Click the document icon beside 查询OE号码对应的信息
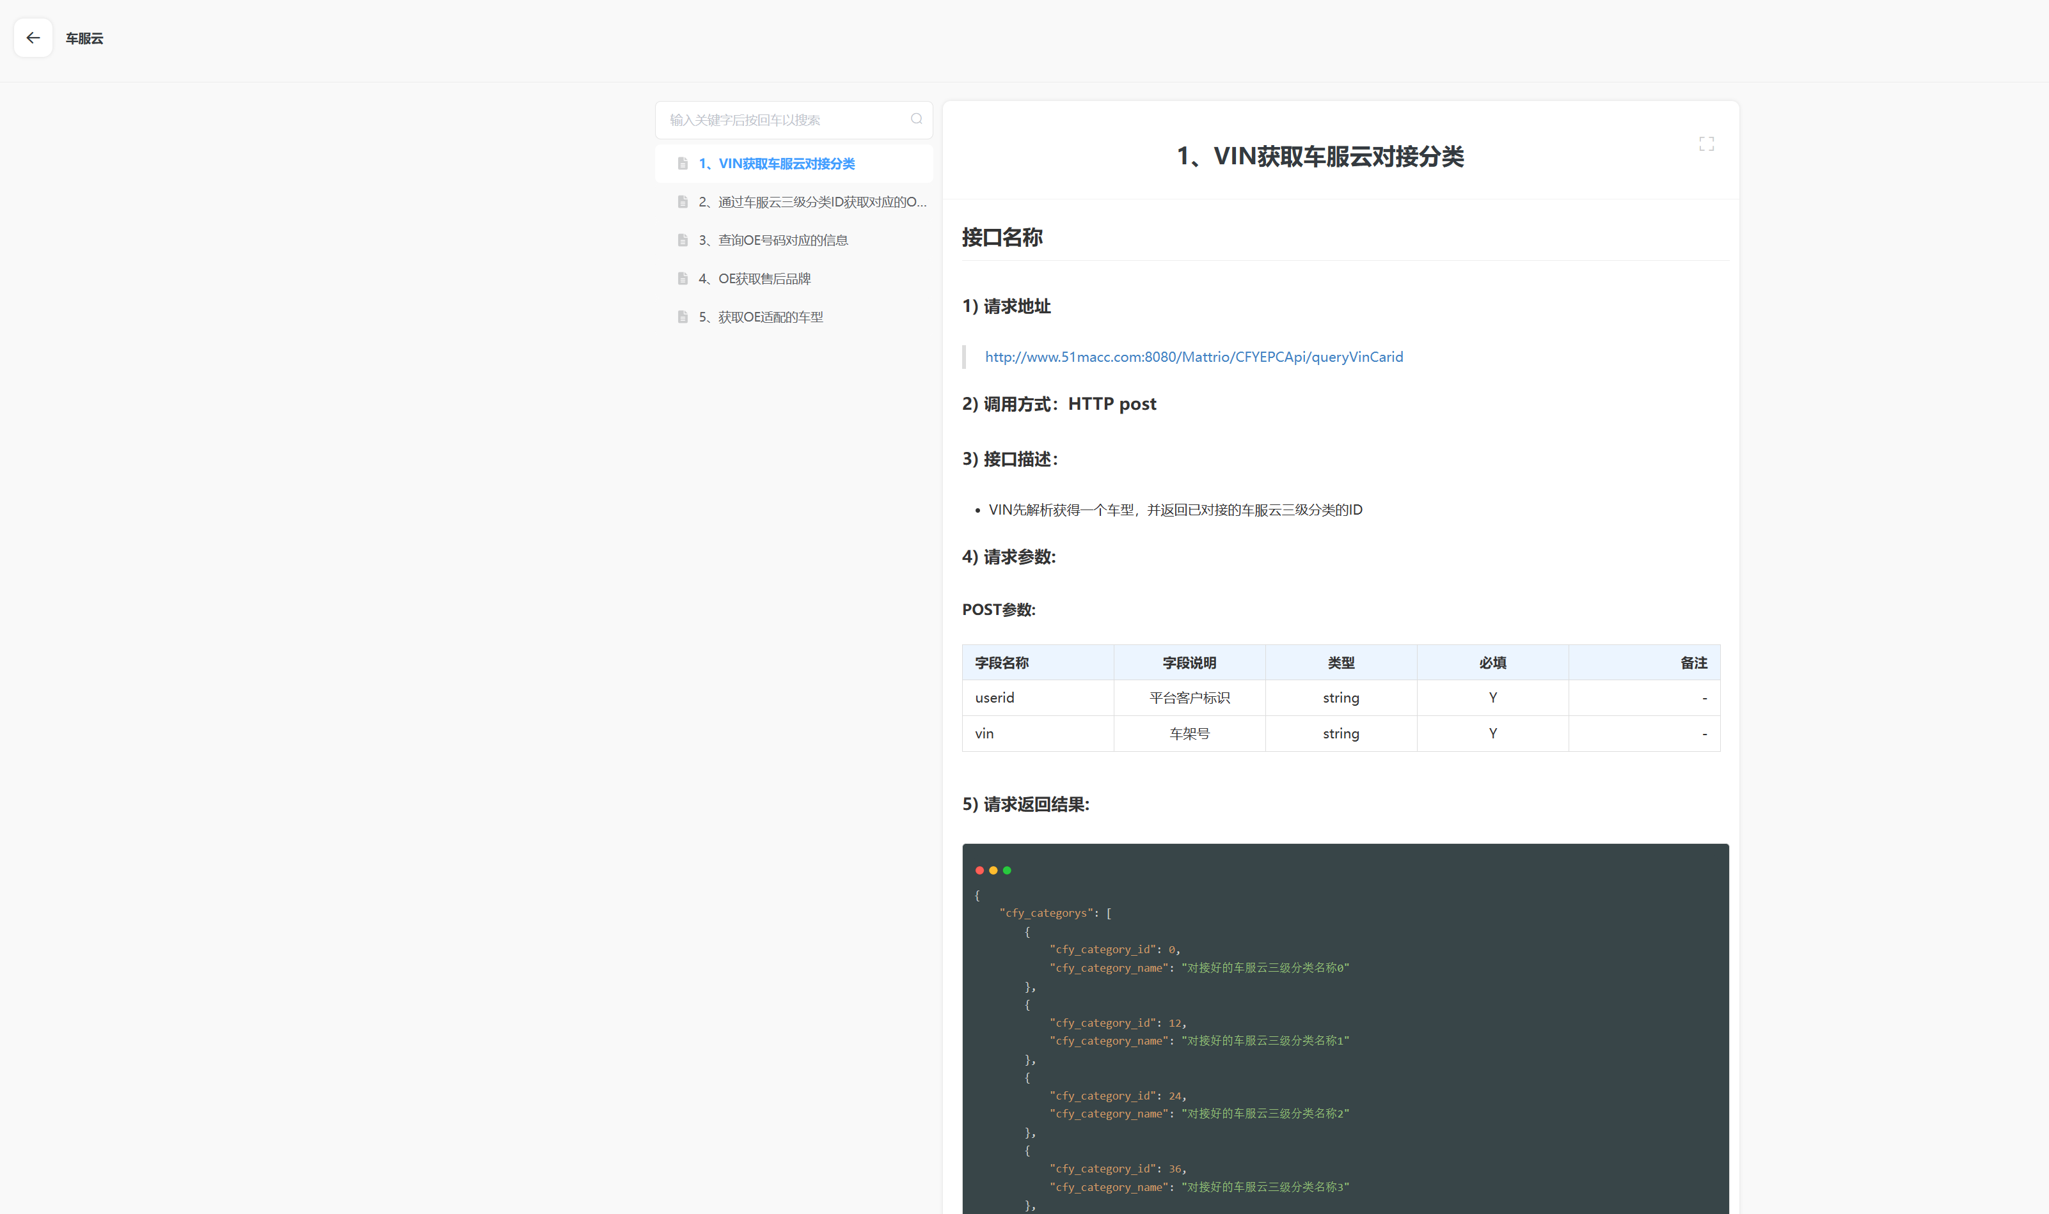The height and width of the screenshot is (1214, 2049). tap(682, 240)
